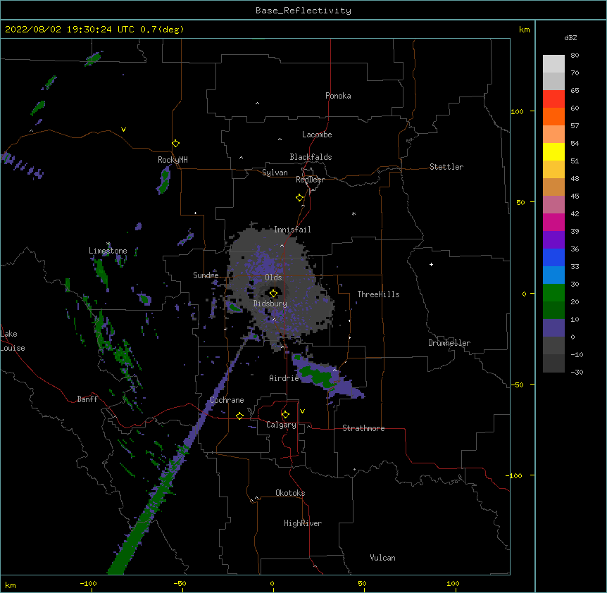This screenshot has height=593, width=607.
Task: Click the Strathmore label
Action: (363, 428)
